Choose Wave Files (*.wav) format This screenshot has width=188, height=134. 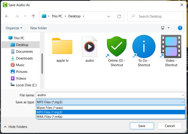pyautogui.click(x=110, y=108)
